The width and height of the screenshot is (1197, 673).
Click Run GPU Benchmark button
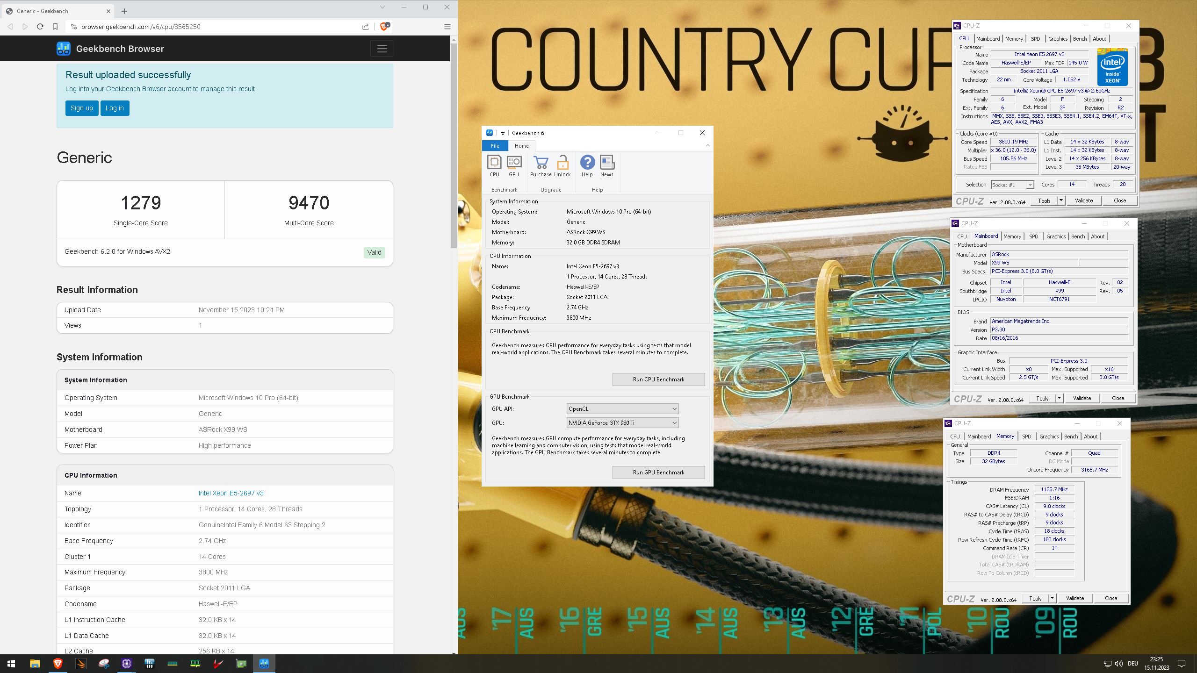click(658, 473)
